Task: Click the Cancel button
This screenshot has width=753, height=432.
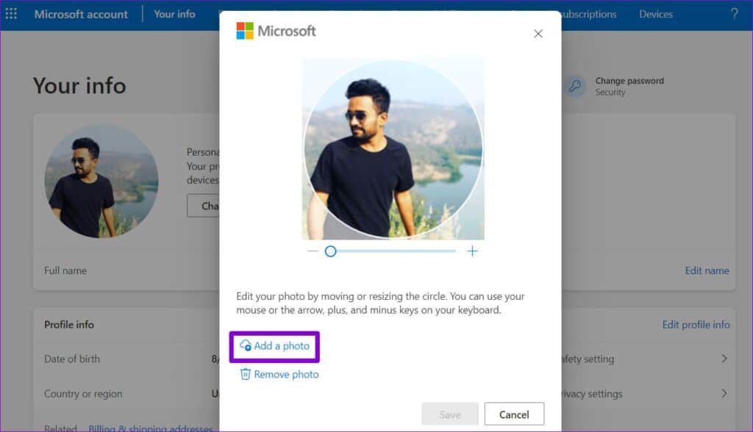Action: click(514, 414)
